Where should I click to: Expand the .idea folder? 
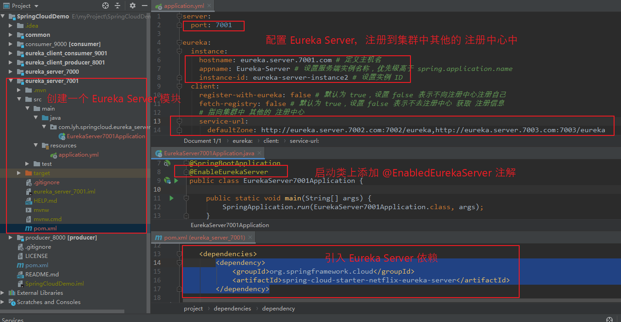point(11,25)
